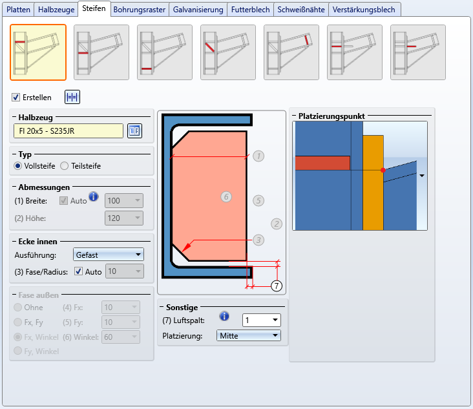Open the Galvanisierung tab
The width and height of the screenshot is (473, 409).
point(198,10)
